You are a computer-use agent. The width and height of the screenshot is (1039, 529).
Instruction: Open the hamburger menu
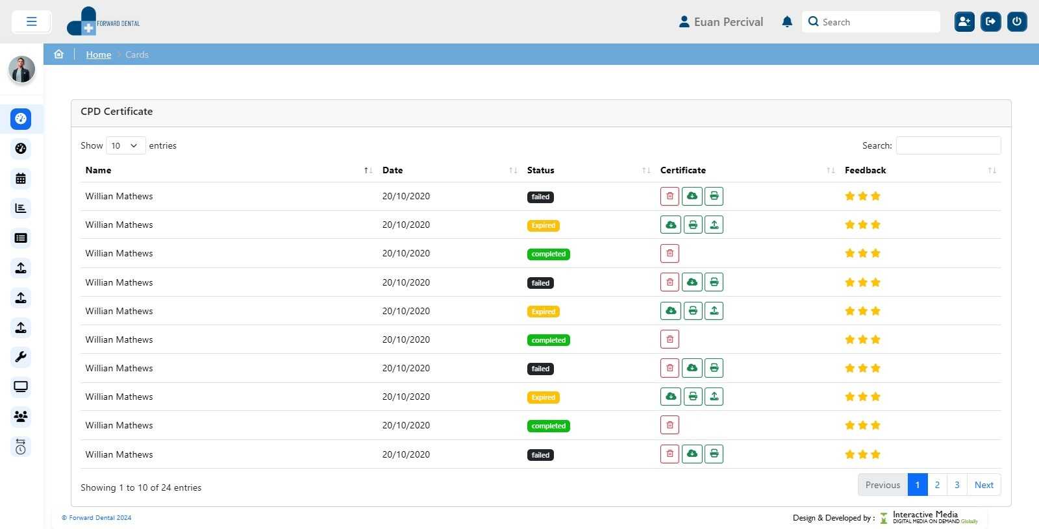31,22
